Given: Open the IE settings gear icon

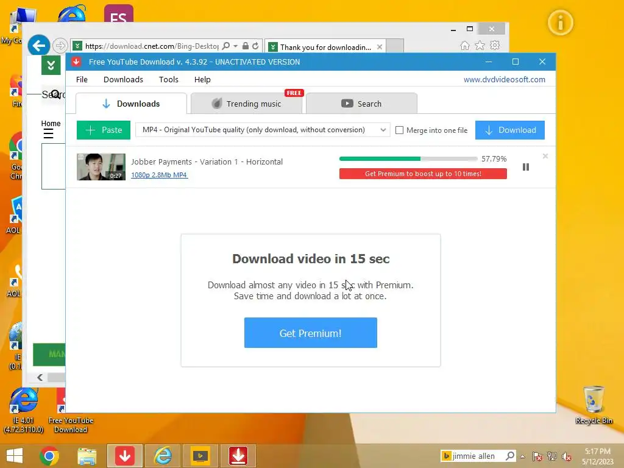Looking at the screenshot, I should click(x=495, y=45).
